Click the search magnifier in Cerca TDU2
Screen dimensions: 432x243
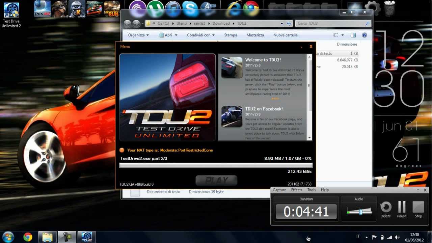click(367, 24)
